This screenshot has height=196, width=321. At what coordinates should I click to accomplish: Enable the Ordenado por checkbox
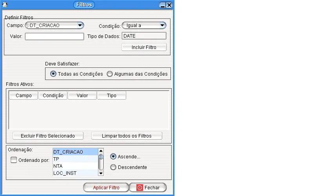click(x=14, y=160)
